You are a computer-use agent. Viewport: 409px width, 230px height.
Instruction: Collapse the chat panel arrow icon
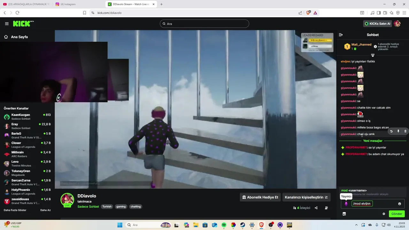click(341, 35)
